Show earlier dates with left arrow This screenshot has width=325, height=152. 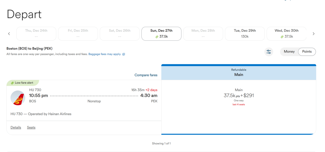9,34
